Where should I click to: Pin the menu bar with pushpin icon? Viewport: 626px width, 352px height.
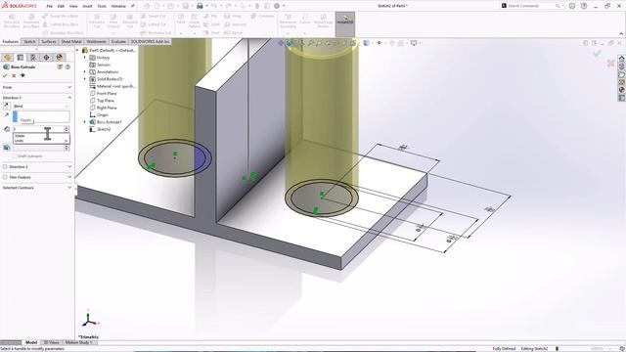point(133,6)
